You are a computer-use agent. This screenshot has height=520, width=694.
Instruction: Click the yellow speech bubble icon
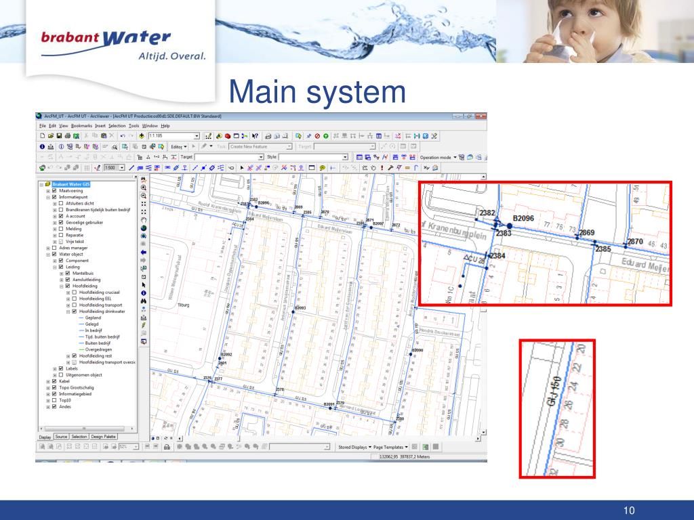322,168
